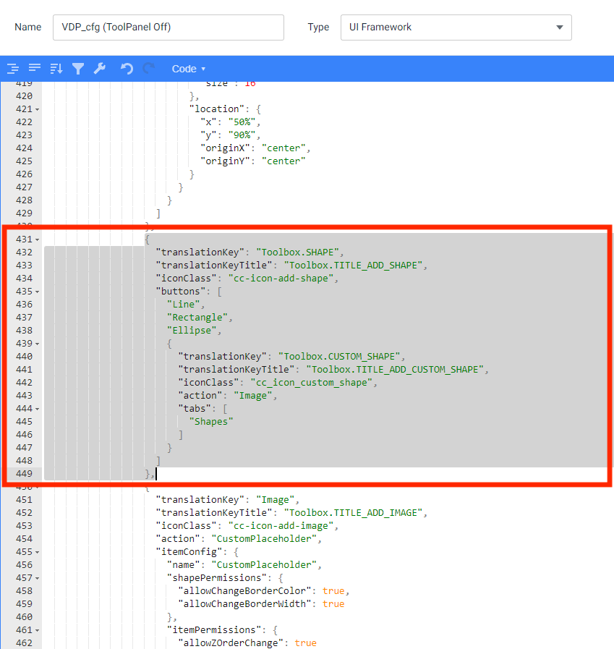
Task: Click line number 460 in the gutter
Action: (x=24, y=617)
